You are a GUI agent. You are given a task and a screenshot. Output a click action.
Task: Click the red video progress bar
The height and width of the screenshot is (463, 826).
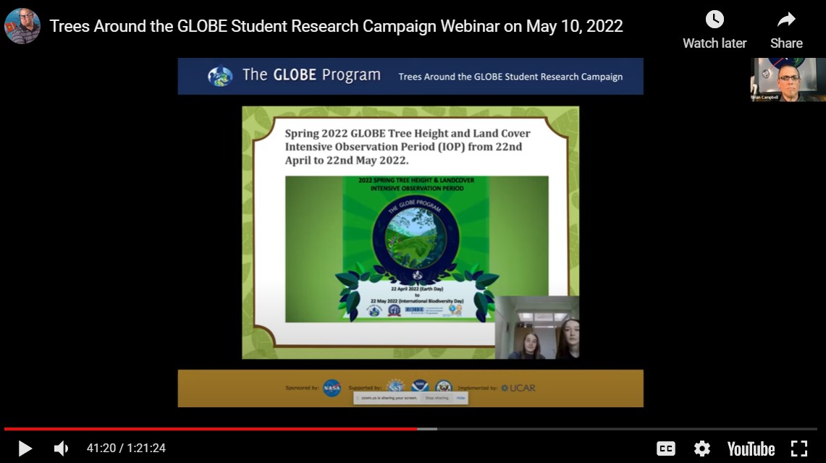click(211, 429)
